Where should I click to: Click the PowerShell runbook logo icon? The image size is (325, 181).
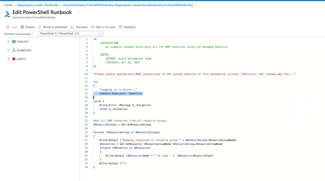pyautogui.click(x=7, y=14)
